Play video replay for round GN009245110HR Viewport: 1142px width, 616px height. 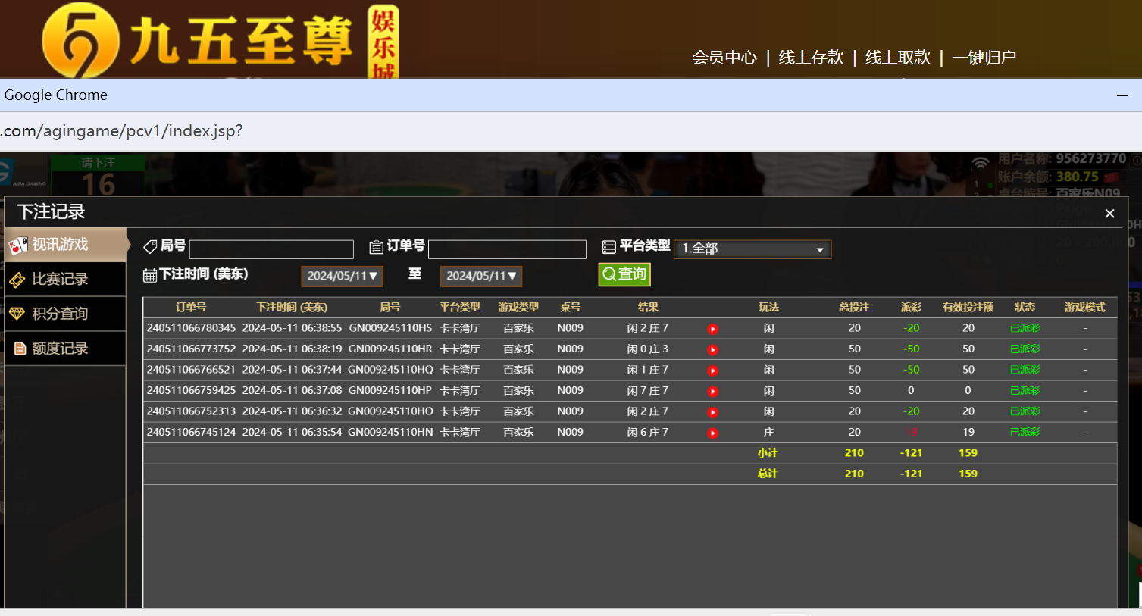point(712,350)
